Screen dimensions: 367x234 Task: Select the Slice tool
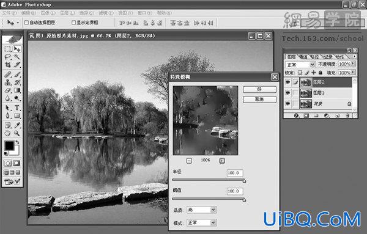[17, 65]
